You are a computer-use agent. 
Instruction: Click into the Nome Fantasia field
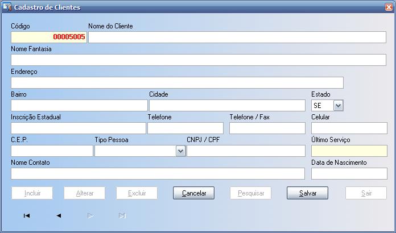click(x=198, y=60)
